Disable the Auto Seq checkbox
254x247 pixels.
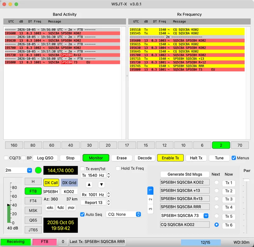pyautogui.click(x=82, y=214)
